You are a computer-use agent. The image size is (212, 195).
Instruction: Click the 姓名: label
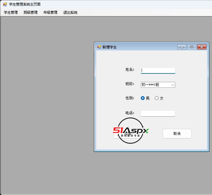[x=130, y=69]
